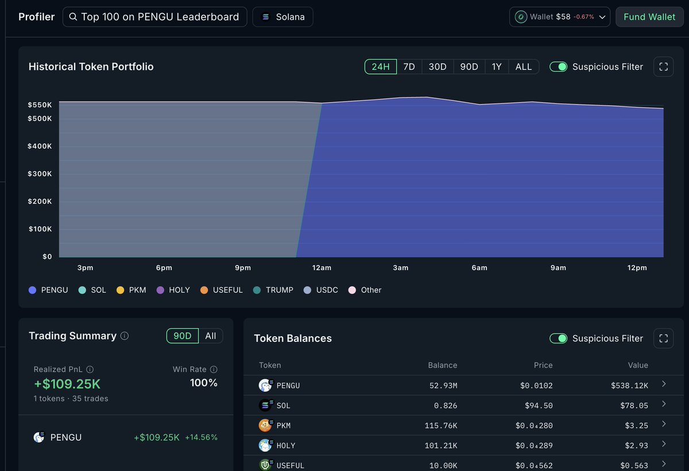The height and width of the screenshot is (471, 689).
Task: Open the Wallet $58 dropdown
Action: pos(560,17)
